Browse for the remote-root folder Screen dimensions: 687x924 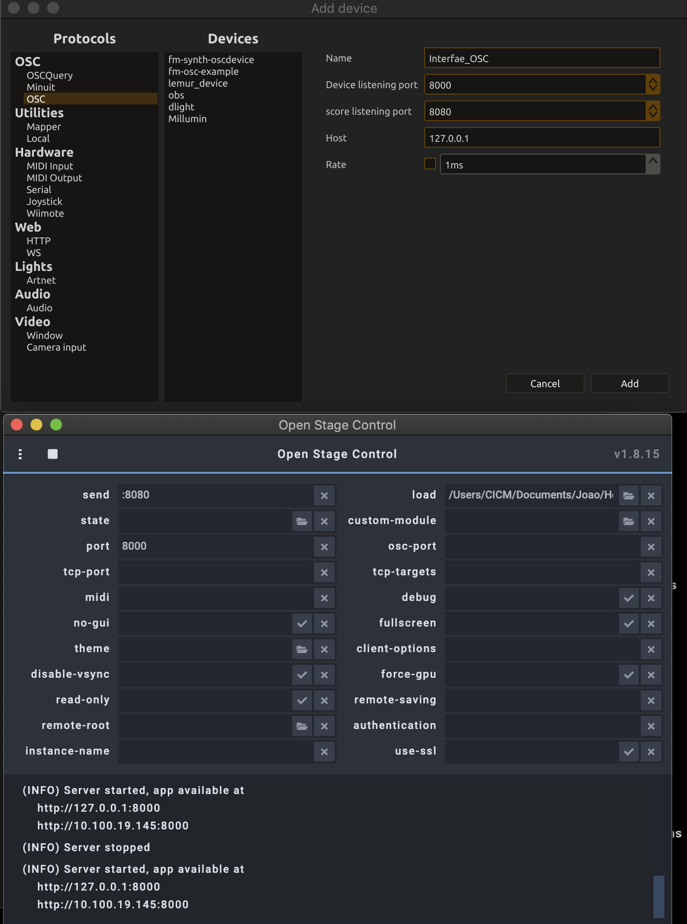click(302, 726)
